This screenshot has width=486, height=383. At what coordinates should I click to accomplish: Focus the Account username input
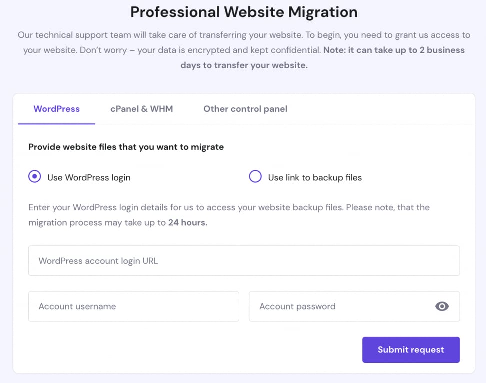(133, 306)
